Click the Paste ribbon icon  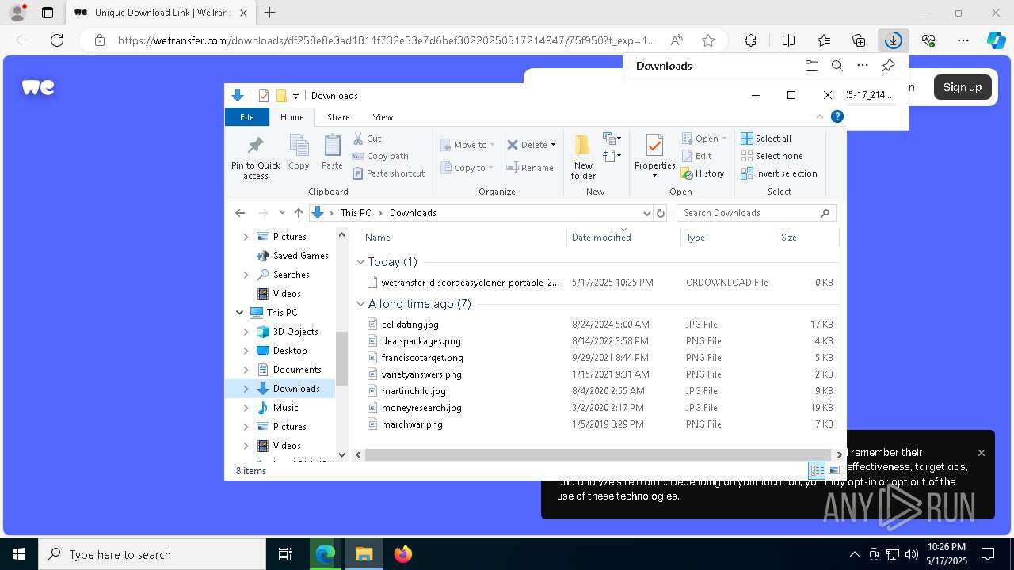tap(332, 151)
